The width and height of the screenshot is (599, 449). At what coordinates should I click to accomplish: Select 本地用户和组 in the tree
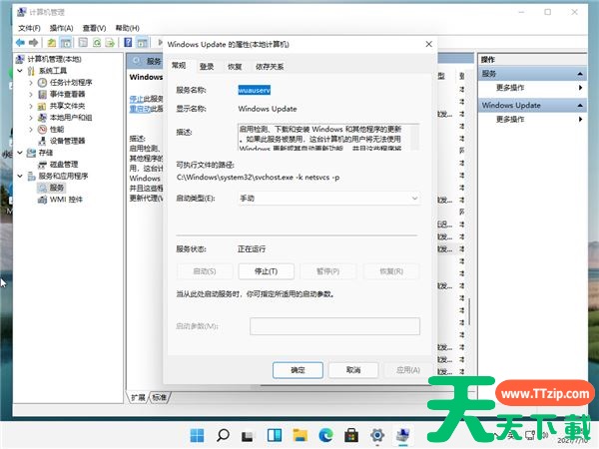tap(71, 118)
